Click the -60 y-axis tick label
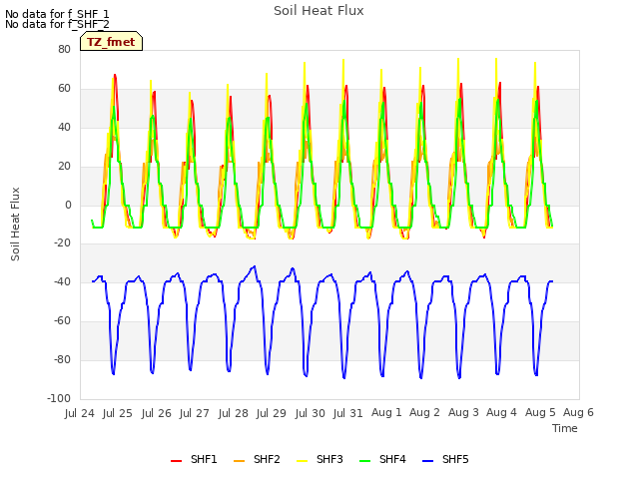Viewport: 639px width, 479px height. click(62, 321)
